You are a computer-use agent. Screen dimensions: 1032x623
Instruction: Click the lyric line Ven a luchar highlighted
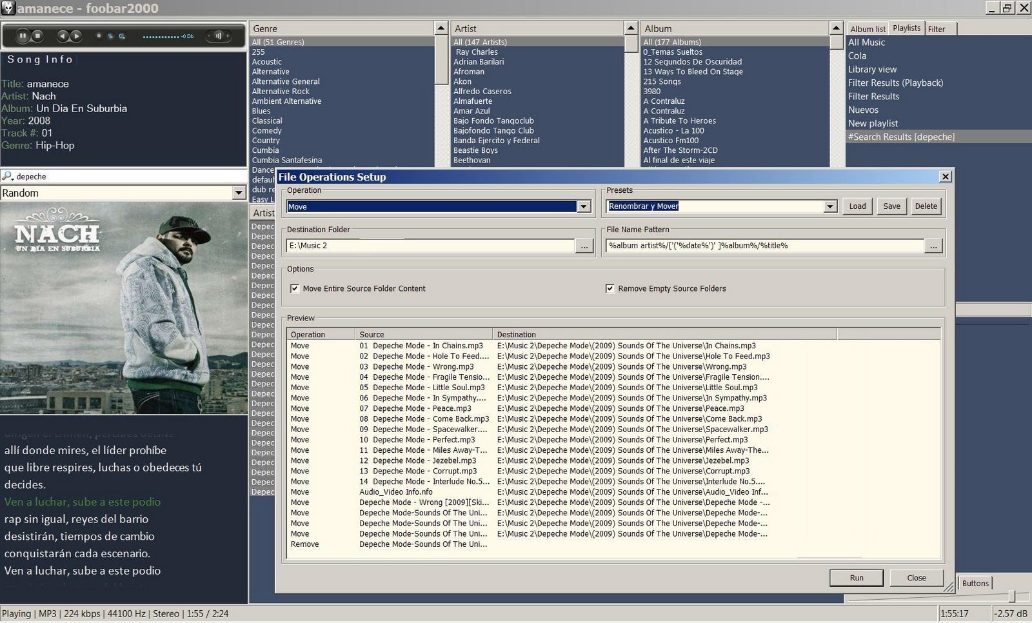(83, 502)
